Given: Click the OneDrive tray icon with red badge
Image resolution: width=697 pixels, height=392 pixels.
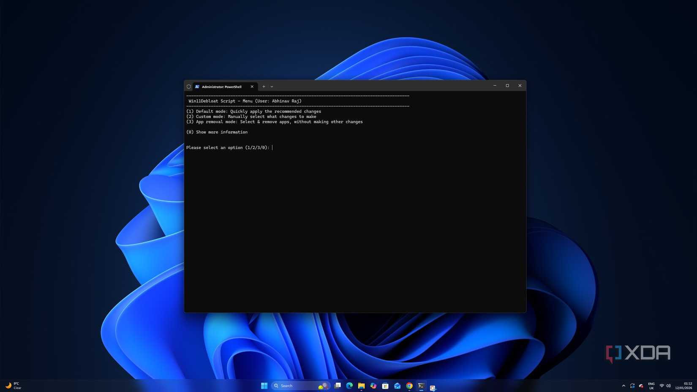Looking at the screenshot, I should click(641, 386).
